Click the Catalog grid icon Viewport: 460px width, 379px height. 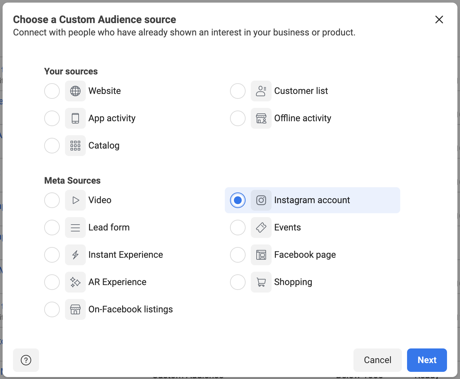tap(75, 146)
